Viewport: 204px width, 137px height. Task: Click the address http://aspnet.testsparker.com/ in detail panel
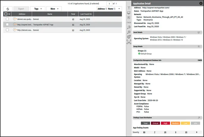click(156, 8)
